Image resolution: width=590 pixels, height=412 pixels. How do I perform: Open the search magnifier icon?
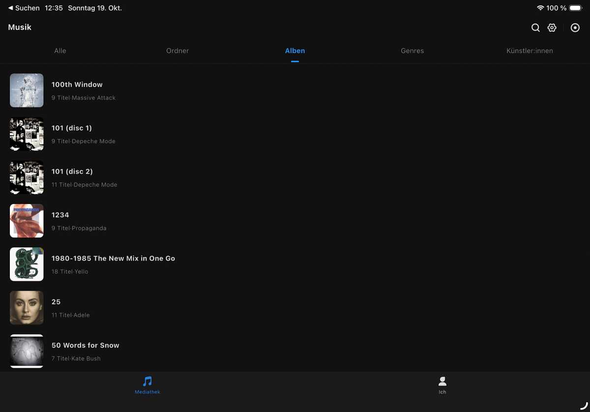click(535, 28)
